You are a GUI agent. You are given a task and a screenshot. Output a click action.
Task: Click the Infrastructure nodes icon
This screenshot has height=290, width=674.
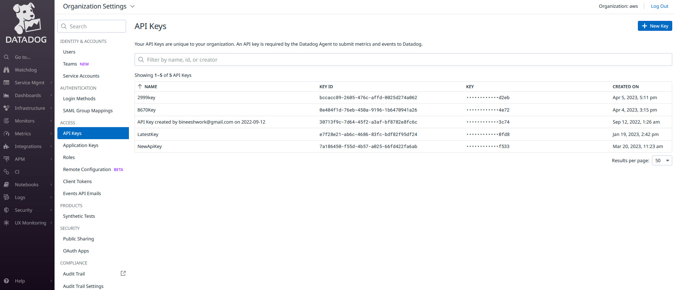point(6,108)
